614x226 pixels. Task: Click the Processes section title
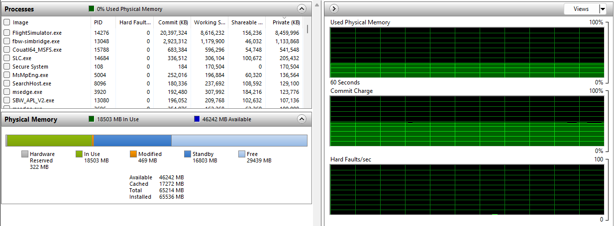19,9
